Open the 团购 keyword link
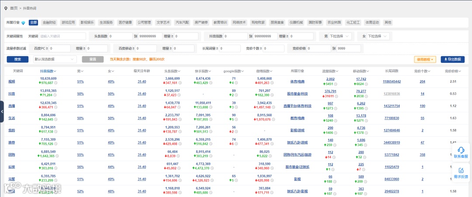This screenshot has width=472, height=197. point(11,155)
